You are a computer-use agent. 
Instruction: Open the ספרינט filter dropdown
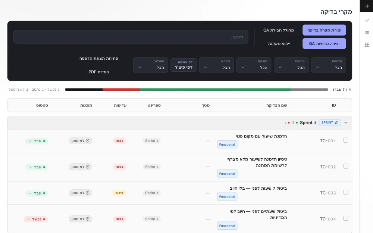coord(151,65)
